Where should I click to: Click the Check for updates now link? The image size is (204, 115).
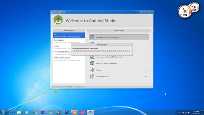pos(80,87)
